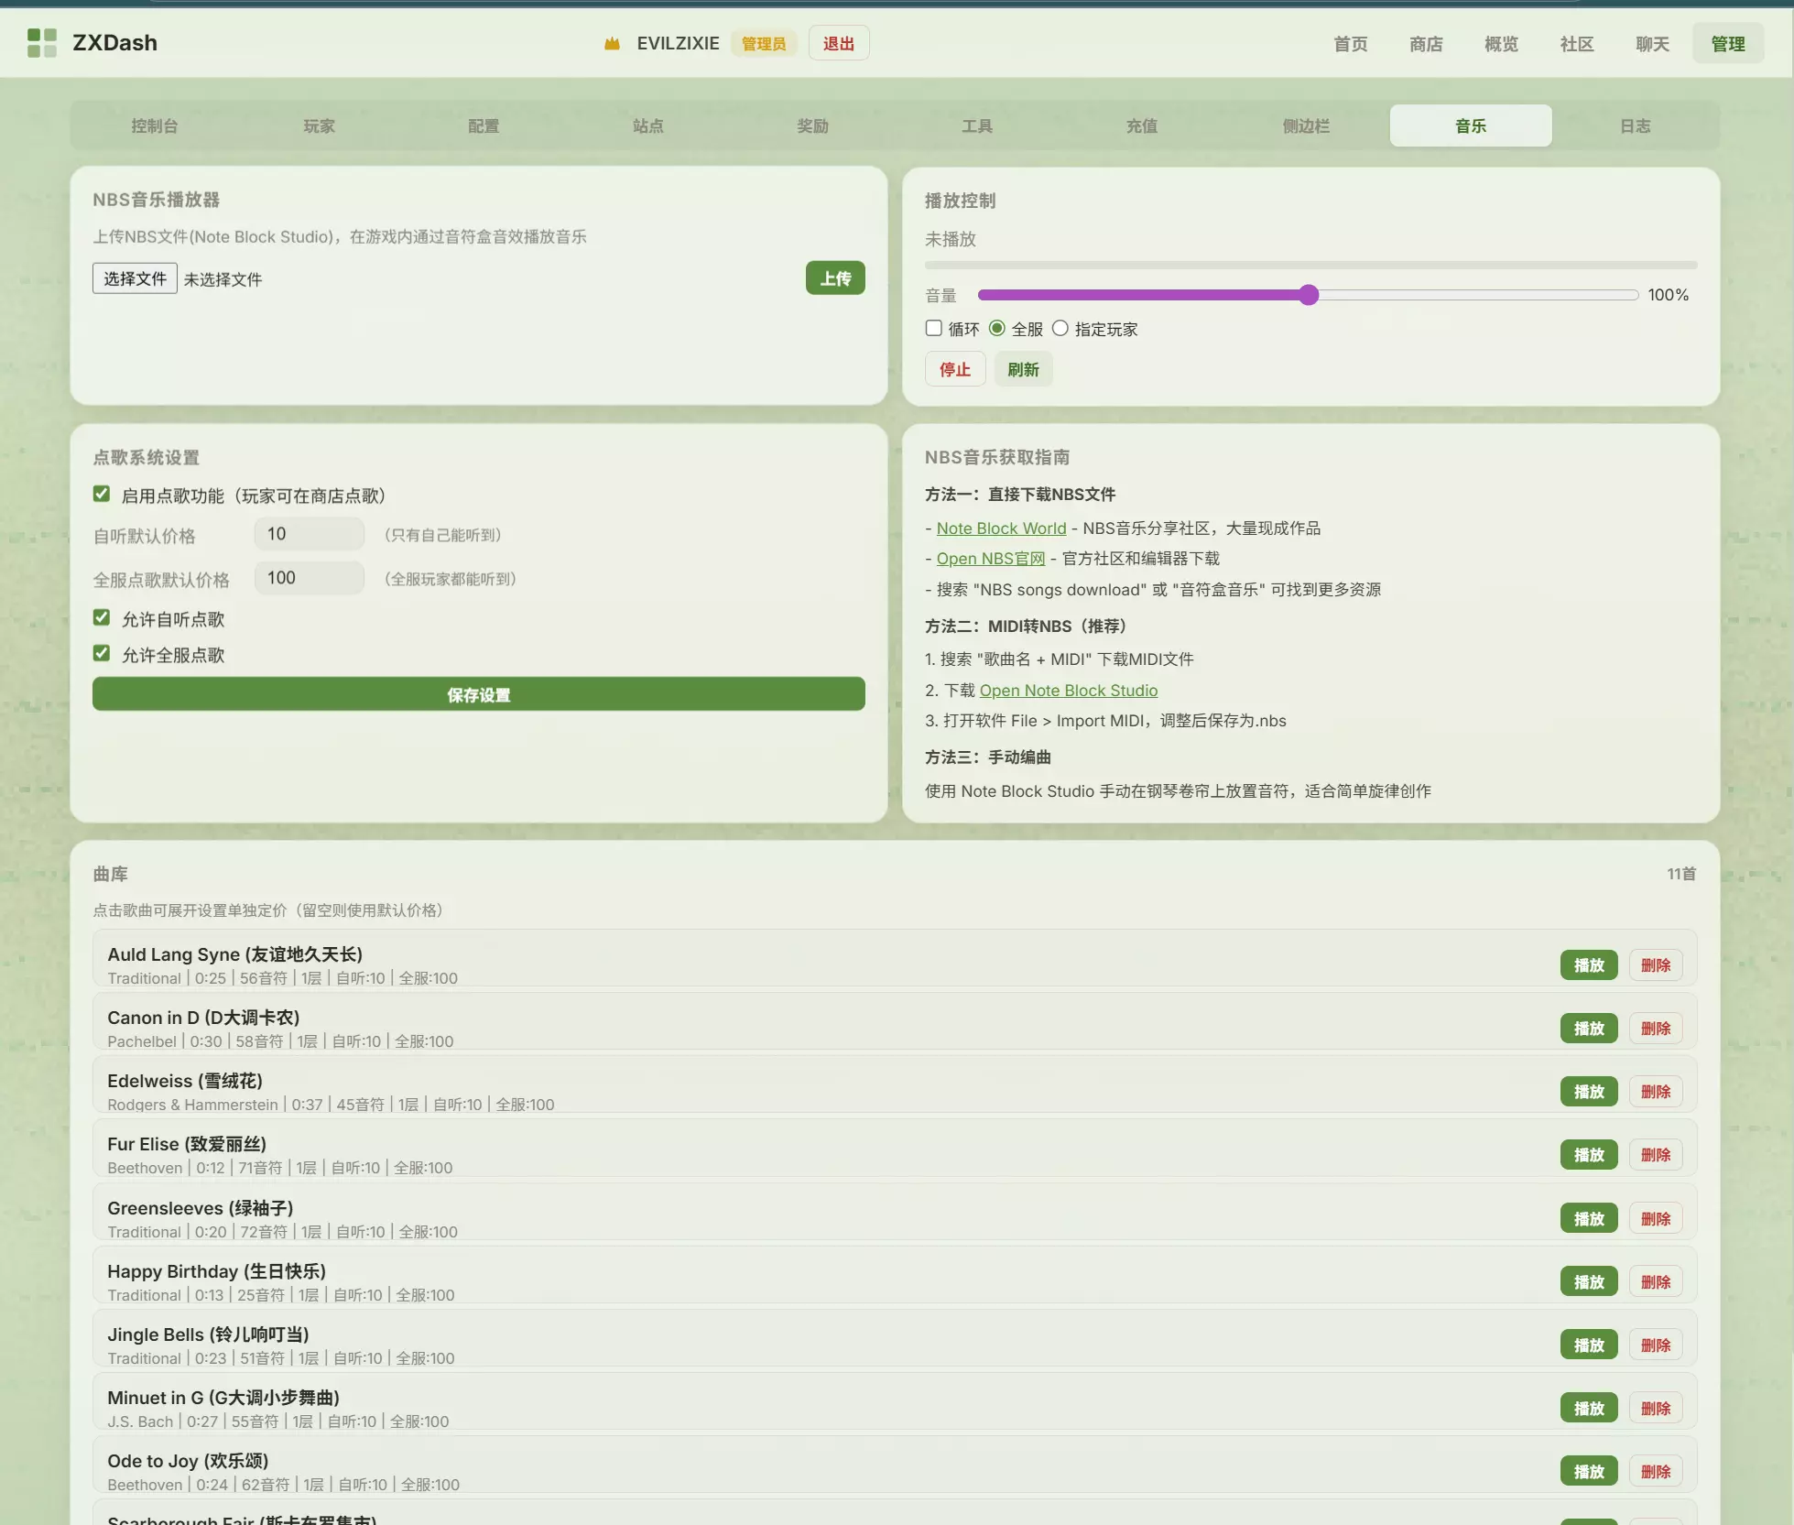Open the Open NBS官网 link

pyautogui.click(x=990, y=559)
